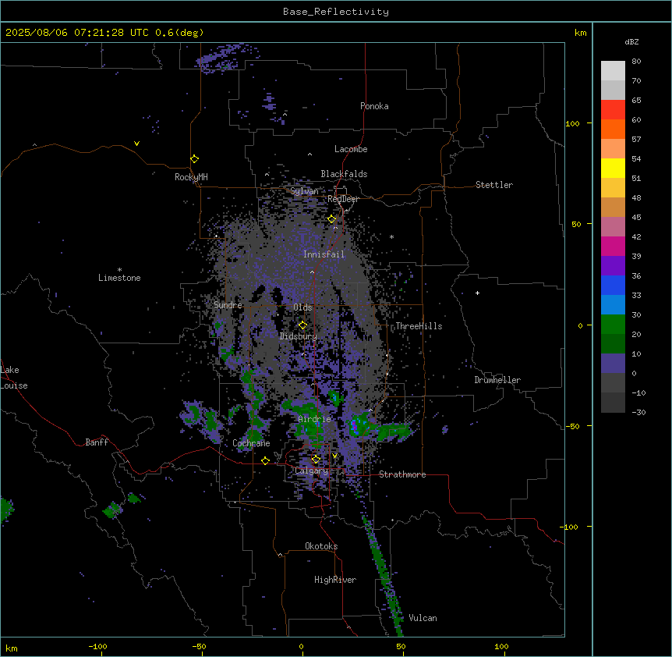
Task: Click the Calgary label
Action: (312, 471)
